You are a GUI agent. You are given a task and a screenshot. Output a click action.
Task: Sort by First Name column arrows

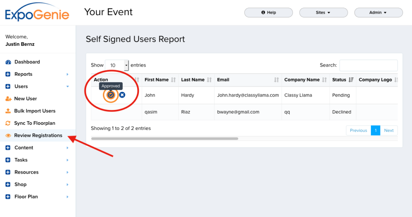(x=173, y=80)
